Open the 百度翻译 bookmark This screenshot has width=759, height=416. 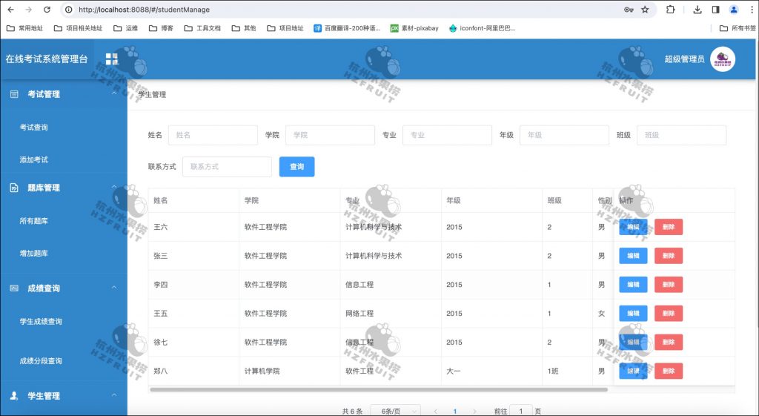[347, 28]
